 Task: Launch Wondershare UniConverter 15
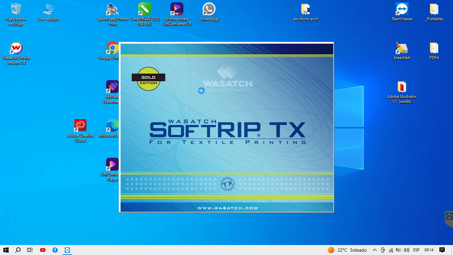pyautogui.click(x=177, y=9)
